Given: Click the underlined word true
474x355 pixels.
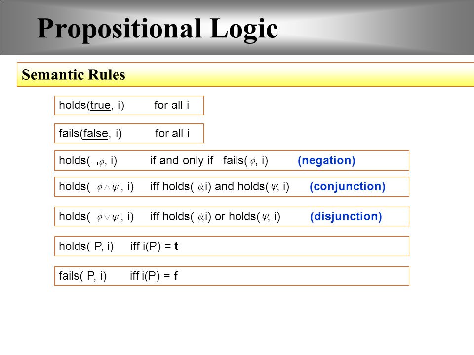Looking at the screenshot, I should point(100,106).
